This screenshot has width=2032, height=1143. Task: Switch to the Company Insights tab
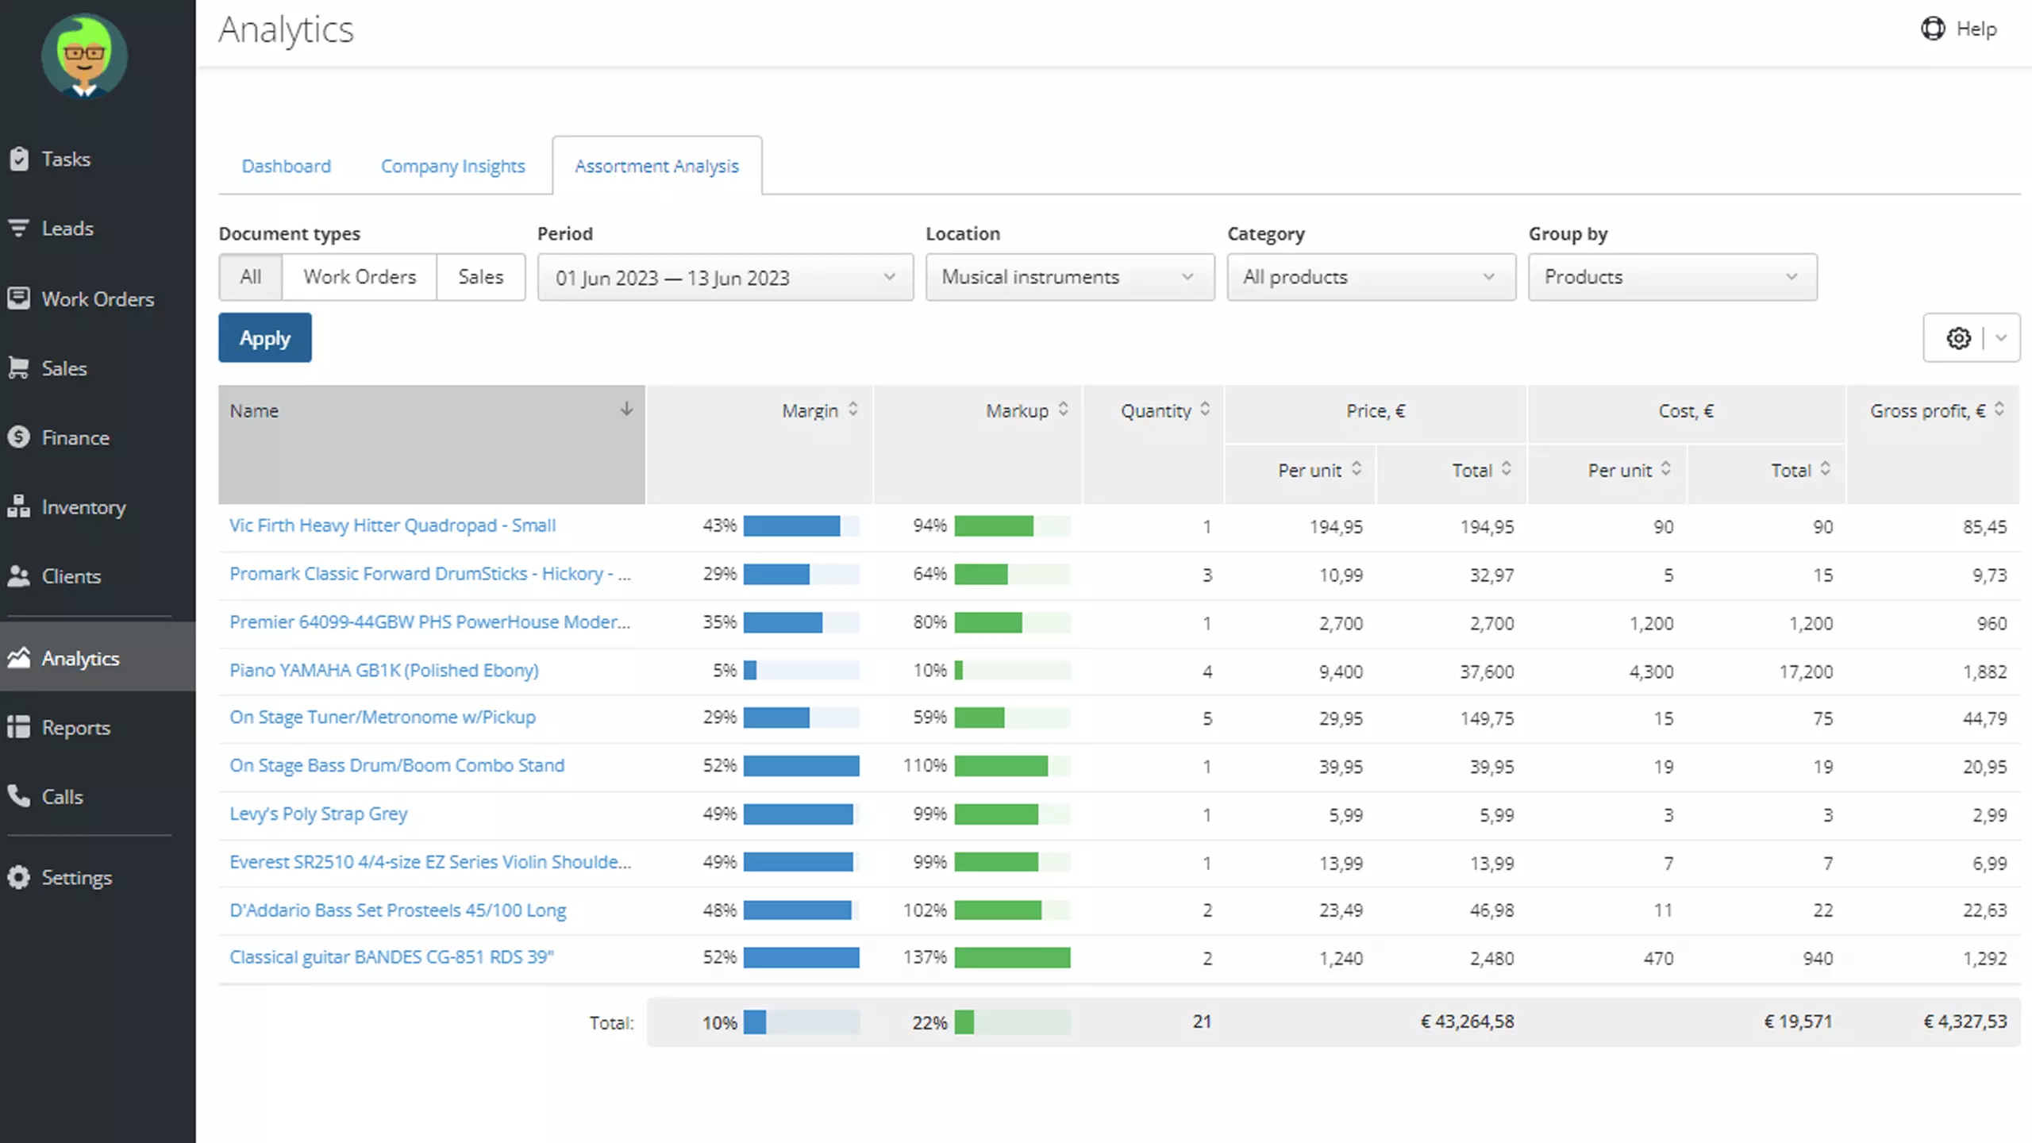452,166
